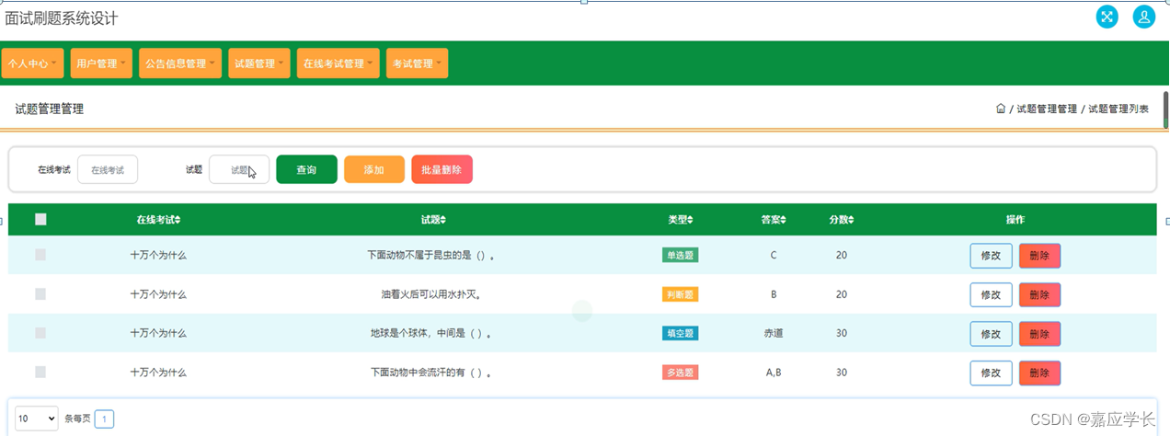
Task: Click the yellow 判断题 type tag
Action: (680, 294)
